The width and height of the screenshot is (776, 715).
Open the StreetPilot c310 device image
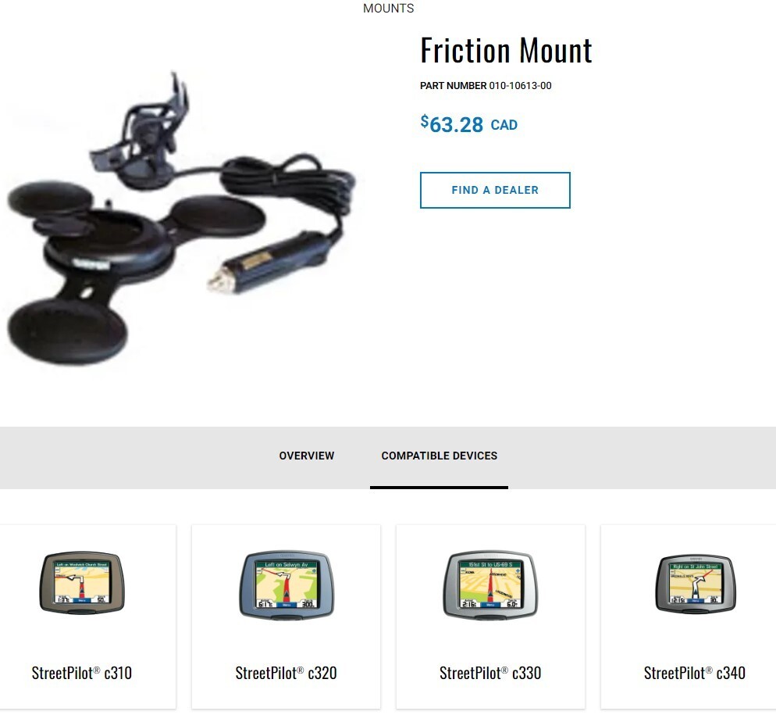coord(82,583)
